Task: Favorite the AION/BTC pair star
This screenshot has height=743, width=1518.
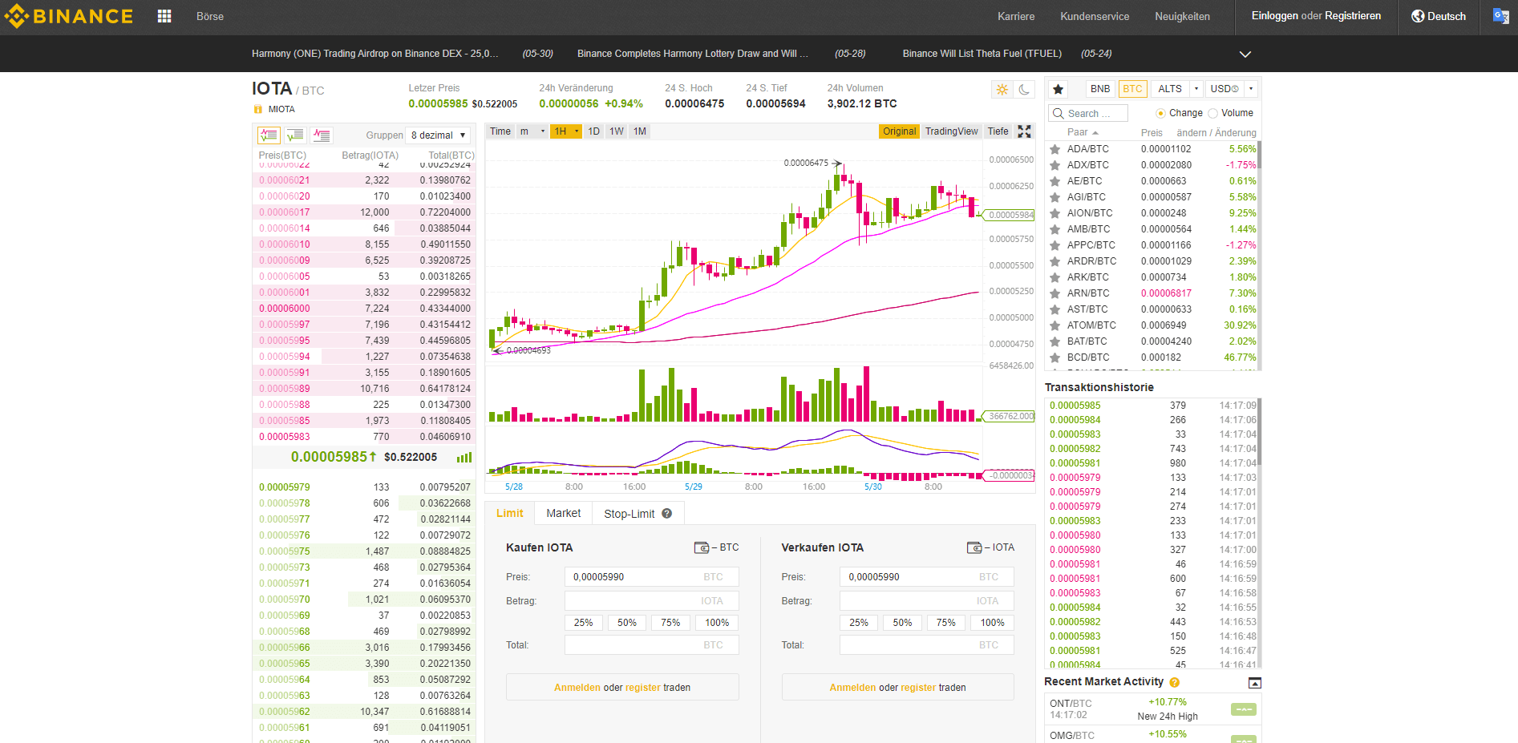Action: pyautogui.click(x=1055, y=213)
